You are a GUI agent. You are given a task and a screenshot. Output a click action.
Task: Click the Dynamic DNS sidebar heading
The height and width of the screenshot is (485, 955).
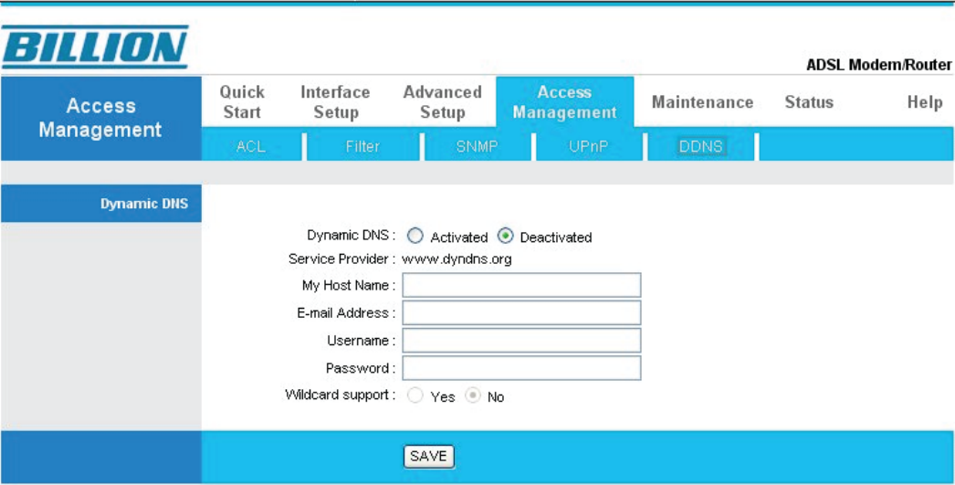144,204
